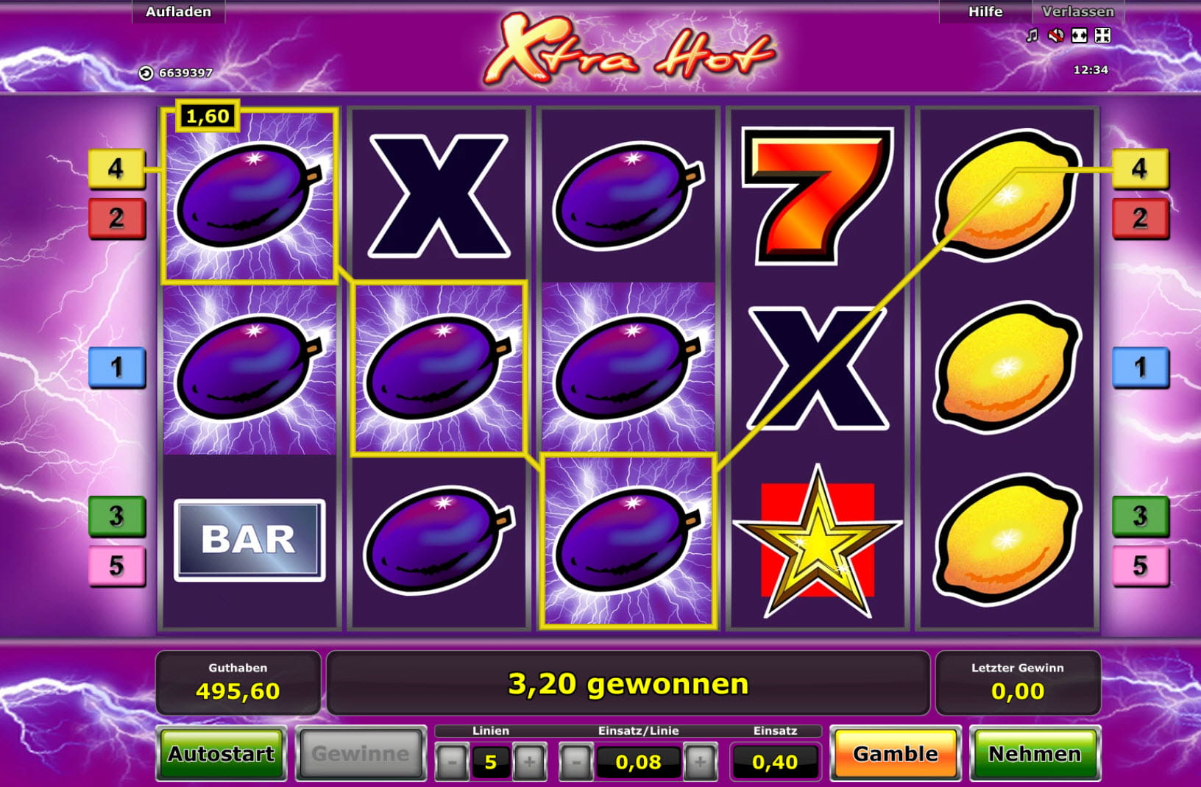The height and width of the screenshot is (787, 1201).
Task: Toggle the muted speaker sound icon
Action: 1056,35
